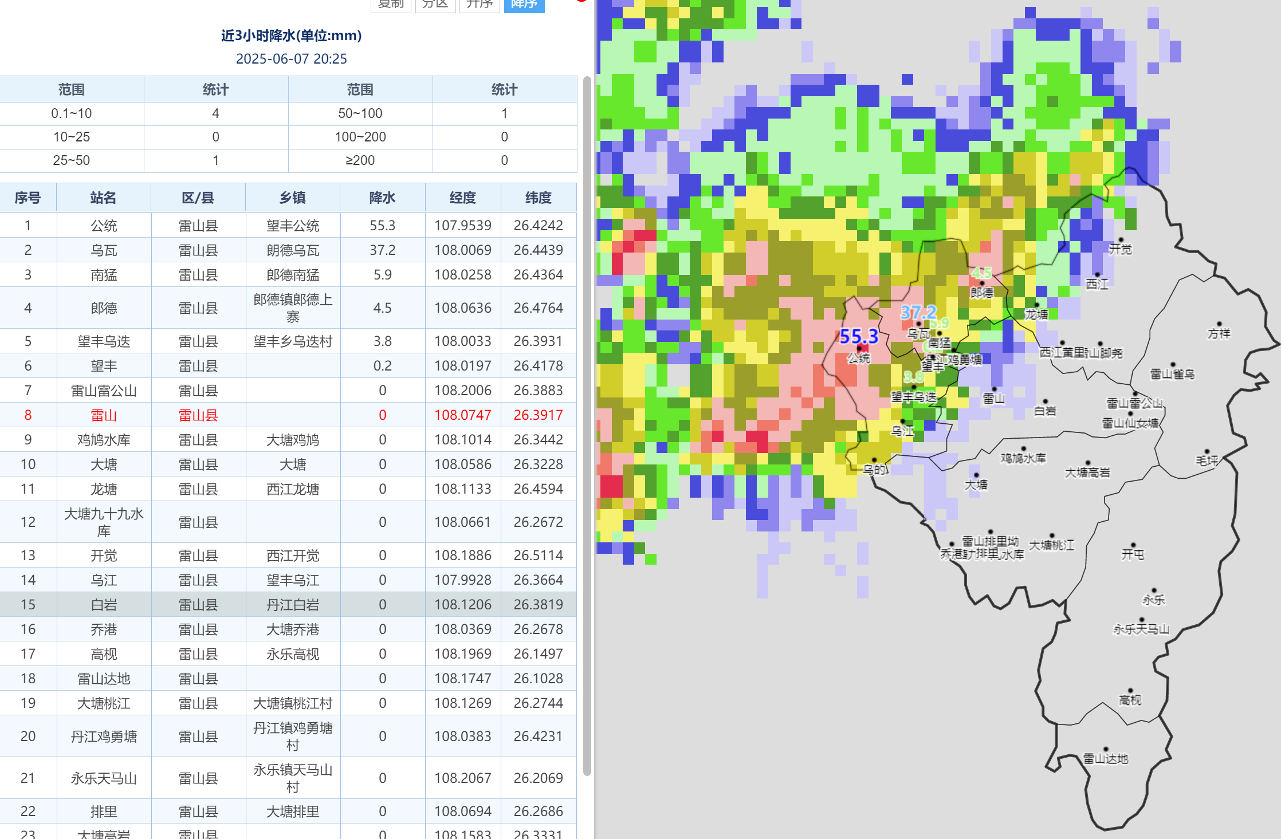
Task: Click the 复制 copy button
Action: click(391, 5)
